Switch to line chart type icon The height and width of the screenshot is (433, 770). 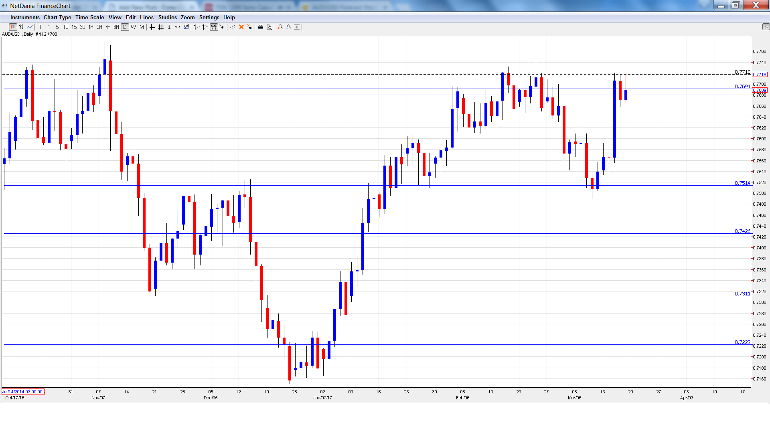pyautogui.click(x=30, y=27)
